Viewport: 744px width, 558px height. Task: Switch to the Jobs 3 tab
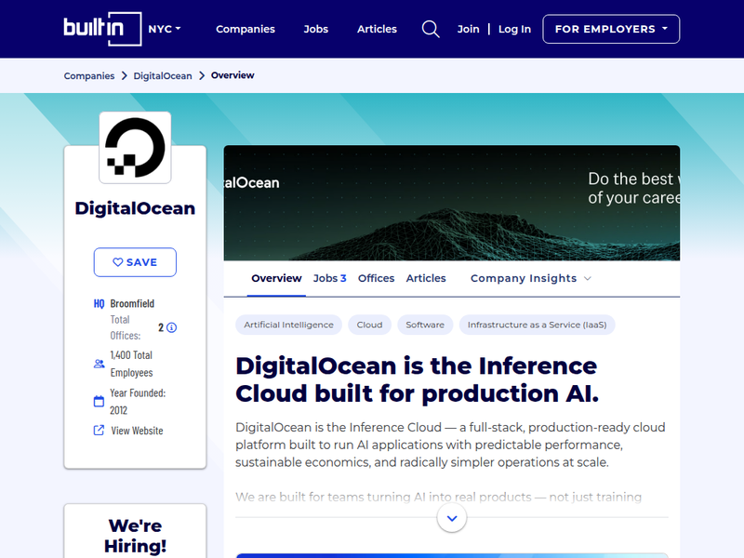330,278
